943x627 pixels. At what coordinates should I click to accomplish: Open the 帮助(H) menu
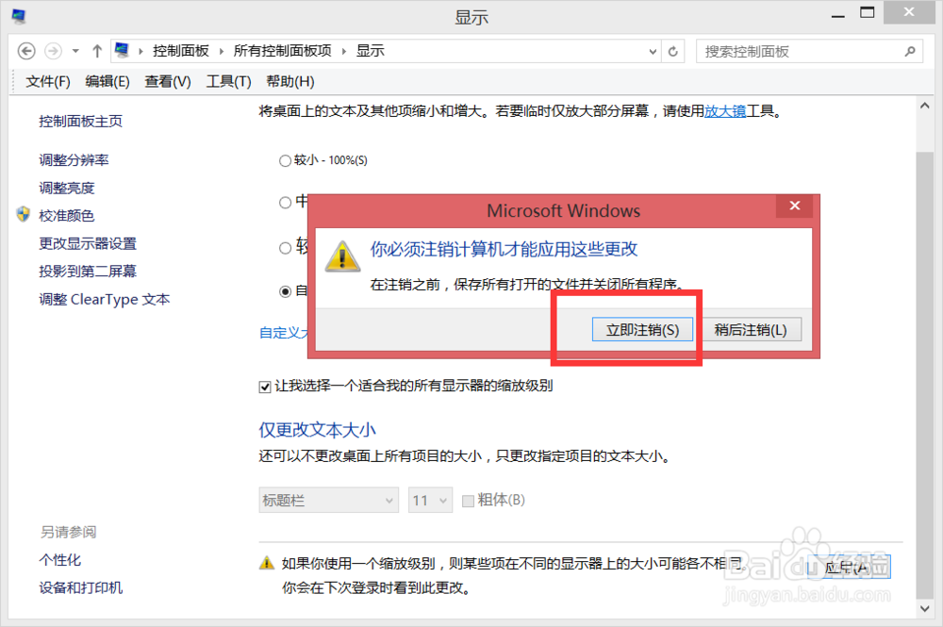[x=290, y=82]
